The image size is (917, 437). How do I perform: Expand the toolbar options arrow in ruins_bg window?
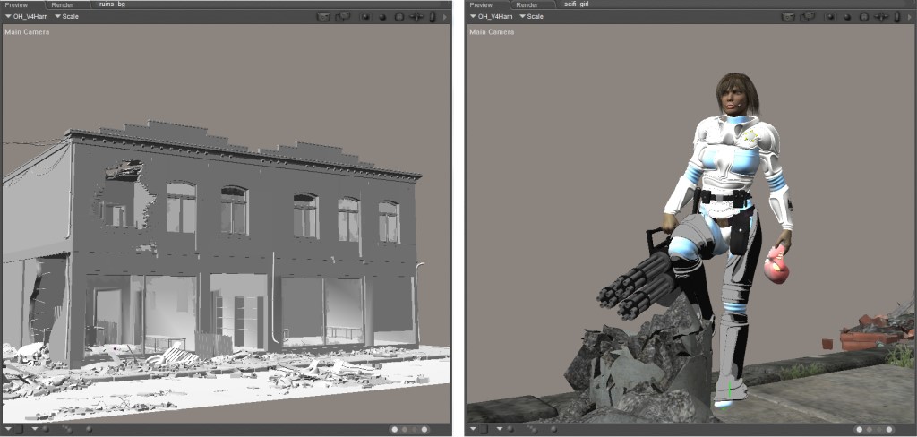(444, 18)
